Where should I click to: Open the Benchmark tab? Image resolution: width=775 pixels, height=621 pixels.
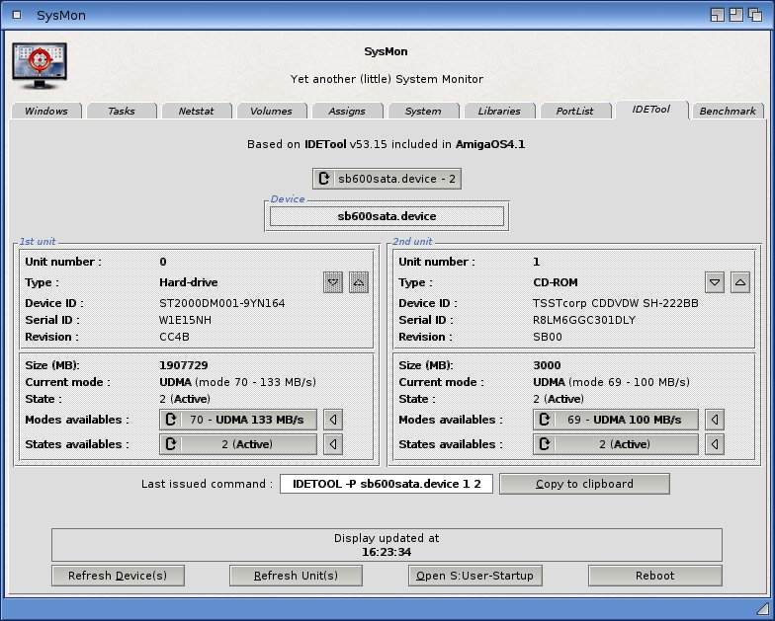pyautogui.click(x=728, y=111)
